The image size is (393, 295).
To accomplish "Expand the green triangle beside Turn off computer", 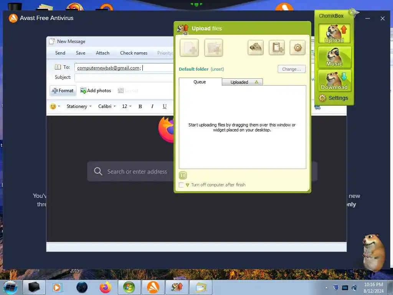I will [187, 185].
